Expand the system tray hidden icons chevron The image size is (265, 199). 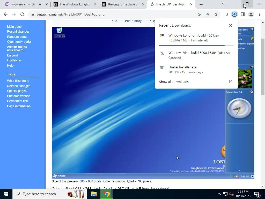click(219, 194)
